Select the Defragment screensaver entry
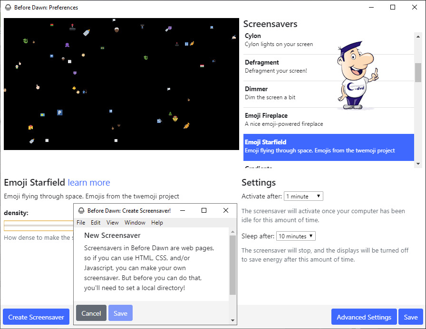 pos(285,66)
